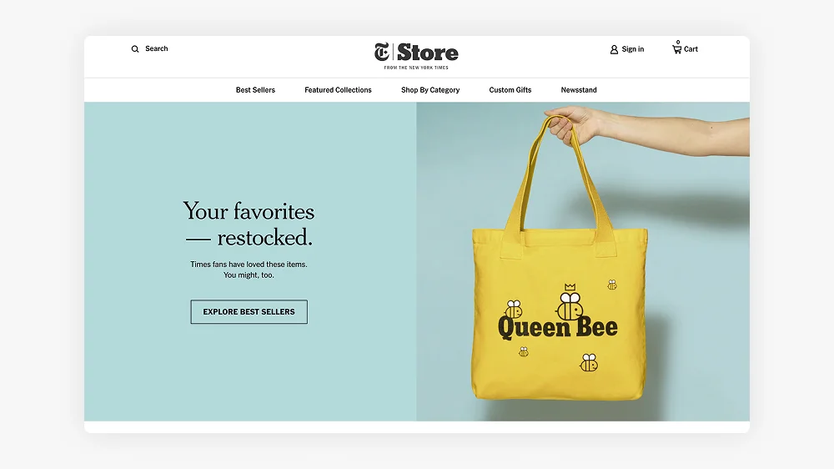Expand the Featured Collections menu

pyautogui.click(x=338, y=90)
